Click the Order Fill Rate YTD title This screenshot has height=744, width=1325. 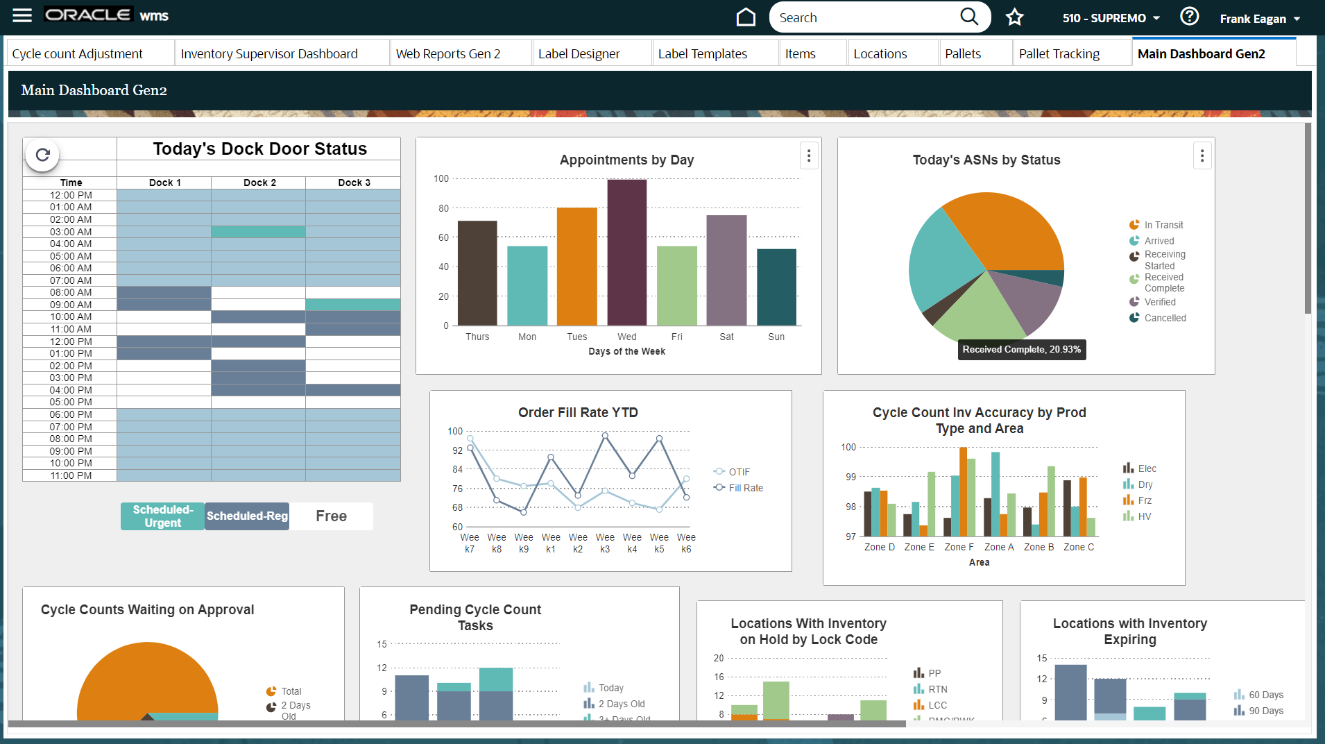tap(578, 412)
